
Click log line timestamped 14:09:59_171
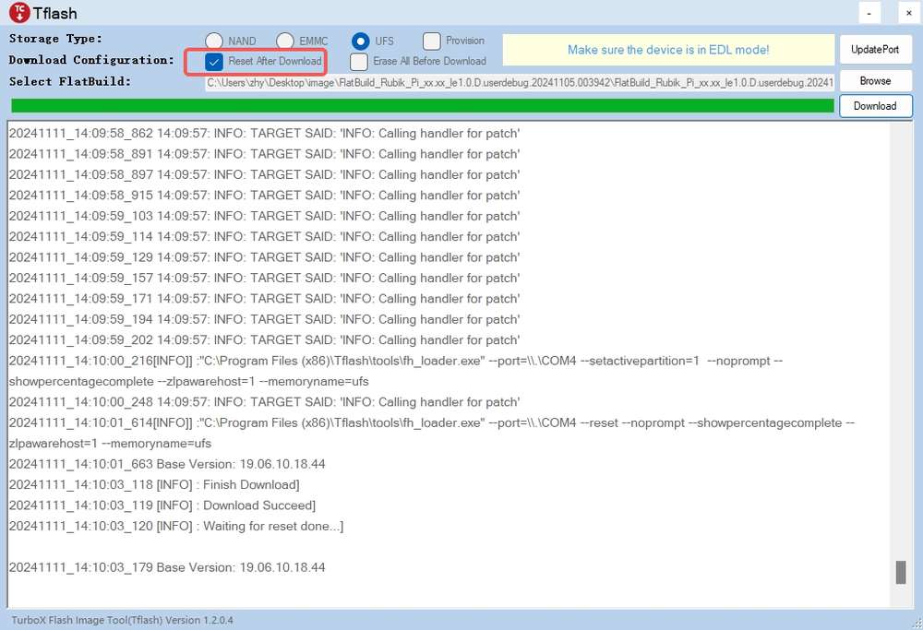[x=264, y=299]
